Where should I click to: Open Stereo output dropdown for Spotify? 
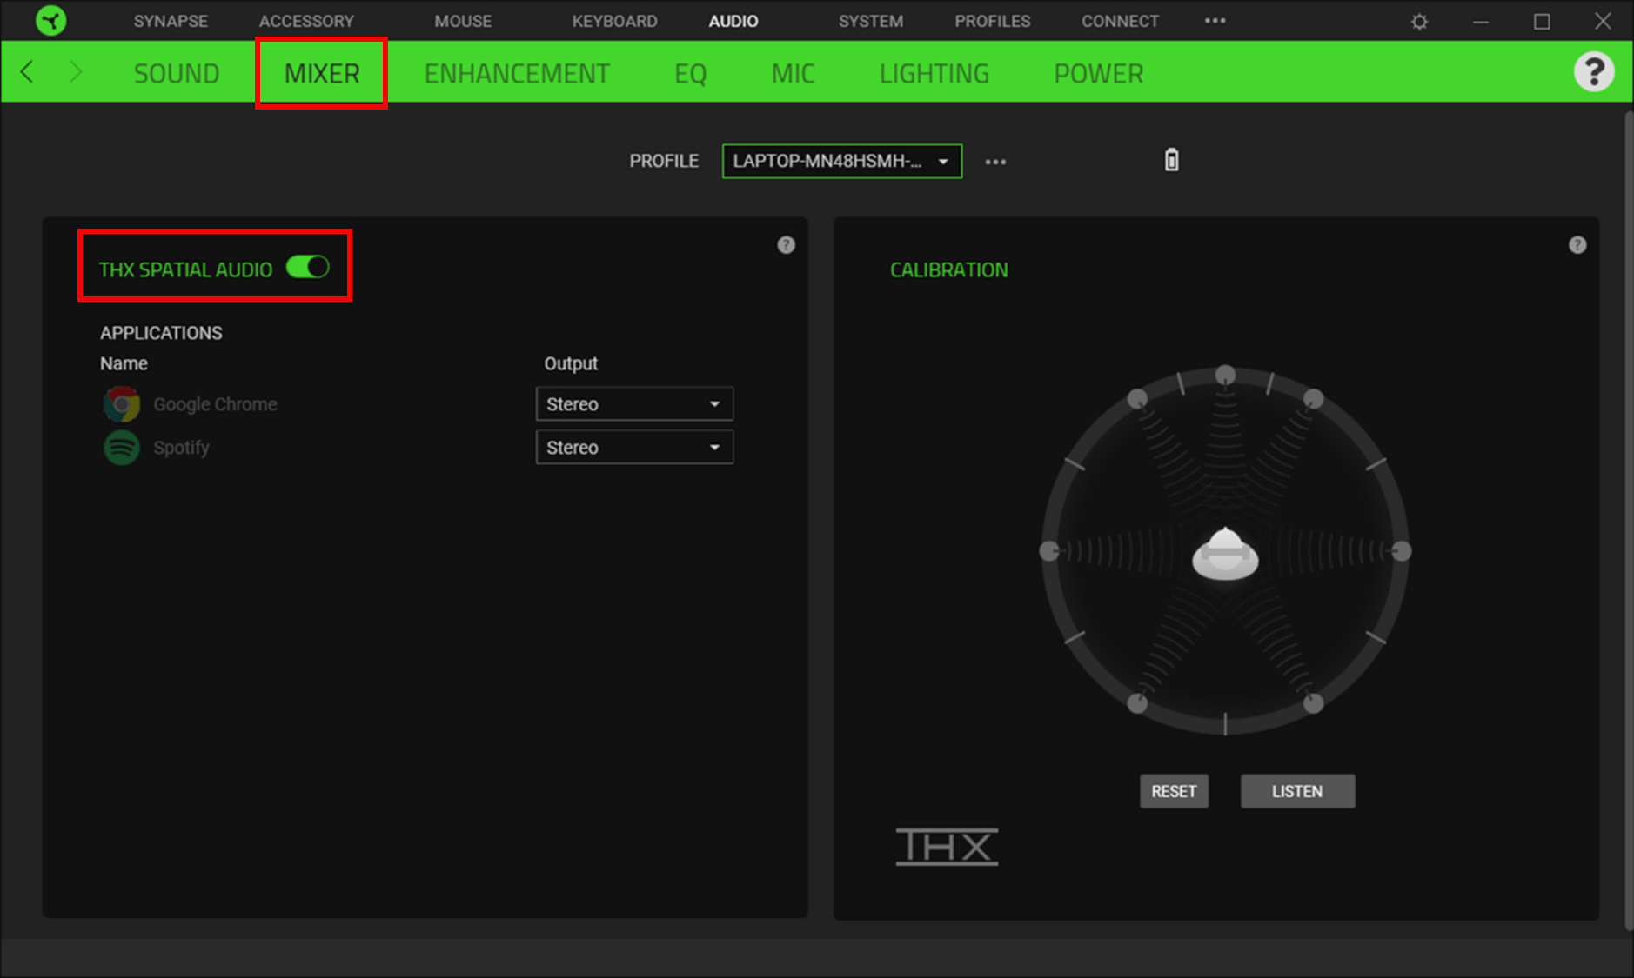(x=634, y=447)
